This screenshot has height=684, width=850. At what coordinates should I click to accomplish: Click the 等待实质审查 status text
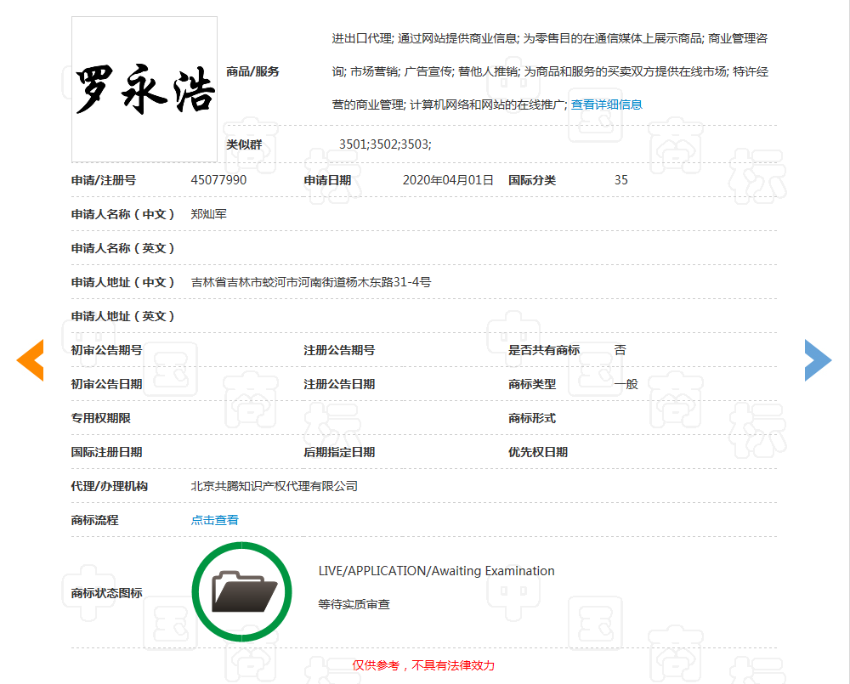[354, 605]
